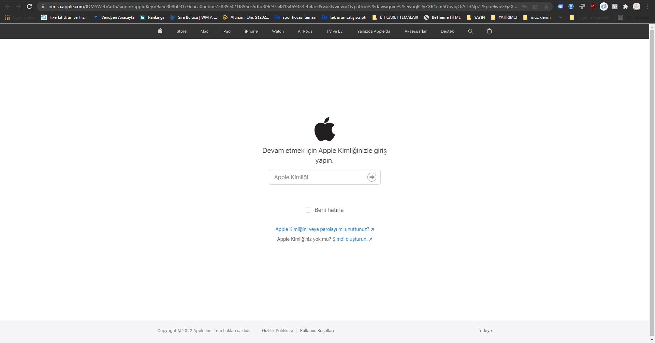Image resolution: width=655 pixels, height=343 pixels.
Task: Open the Watch menu item
Action: 278,31
